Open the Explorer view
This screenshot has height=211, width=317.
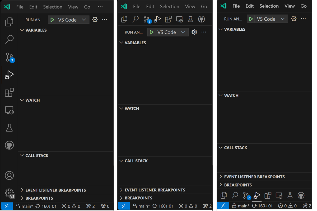(x=9, y=22)
